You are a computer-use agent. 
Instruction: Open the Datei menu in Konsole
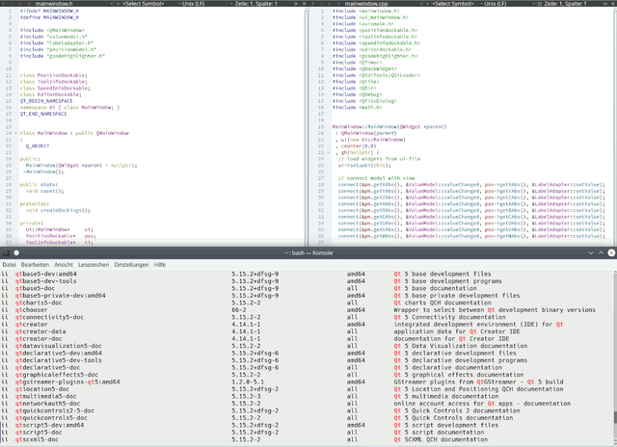coord(9,265)
